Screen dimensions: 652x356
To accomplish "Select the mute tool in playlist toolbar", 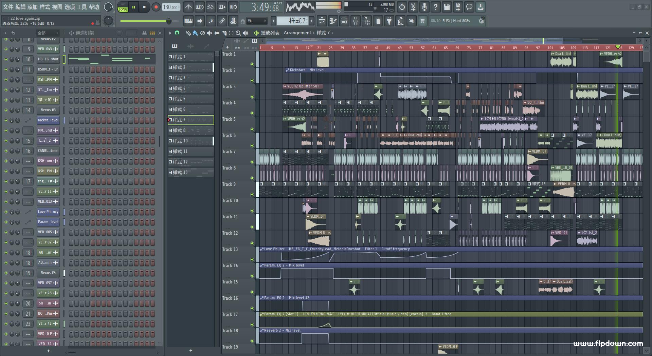I will pos(210,33).
